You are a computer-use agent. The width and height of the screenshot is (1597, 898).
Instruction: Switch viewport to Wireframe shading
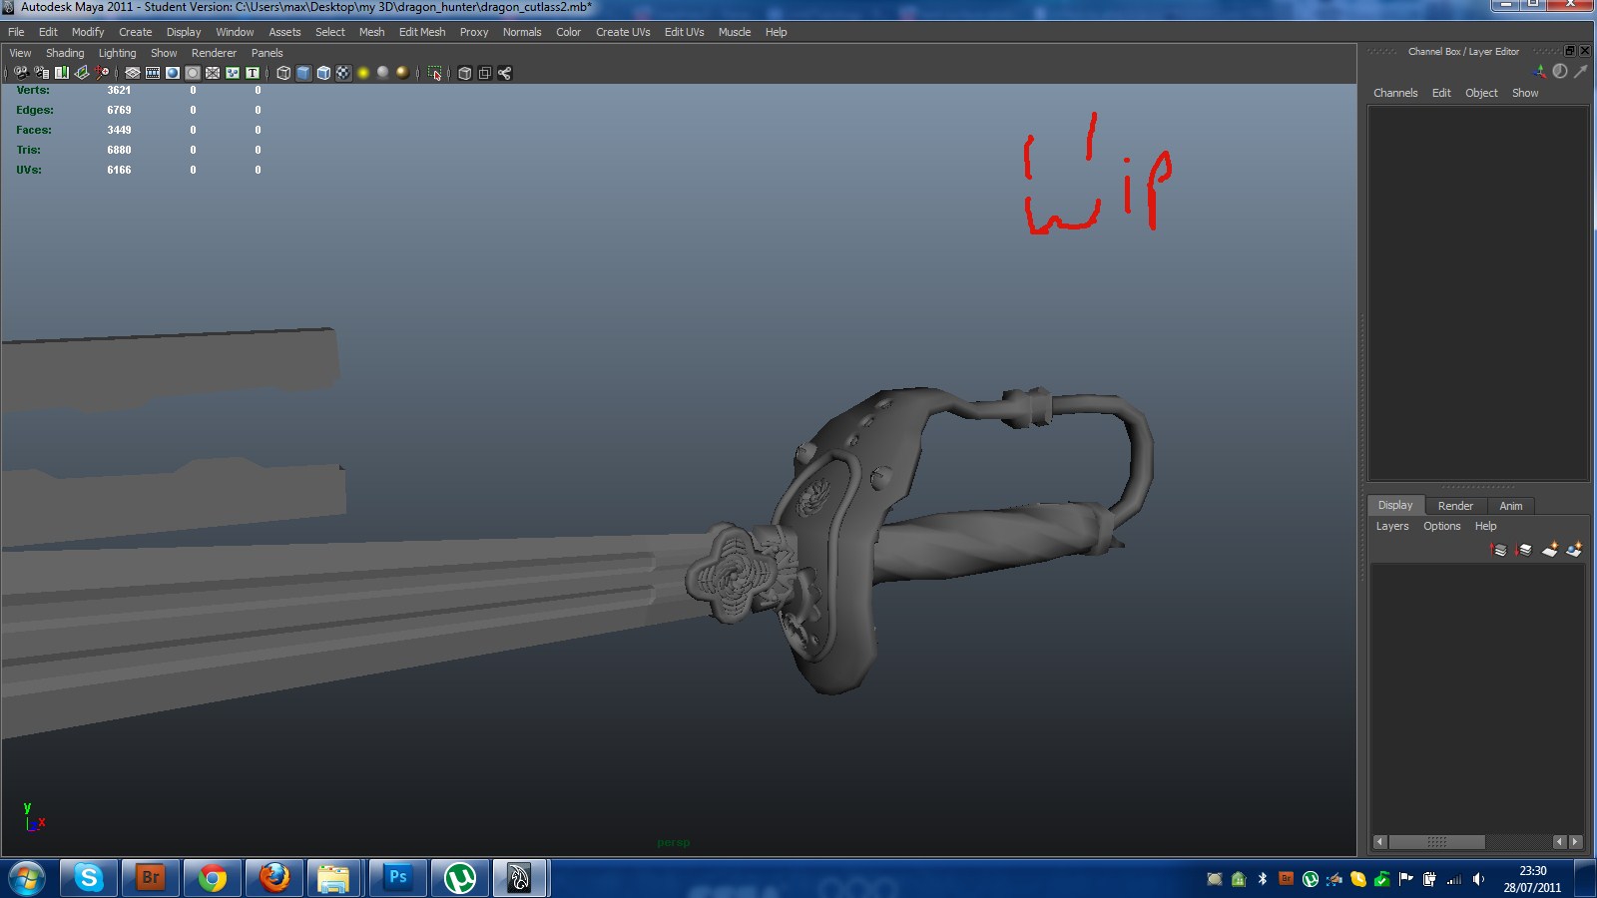283,73
